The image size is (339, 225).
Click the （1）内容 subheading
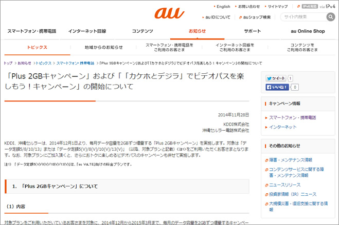(x=15, y=207)
